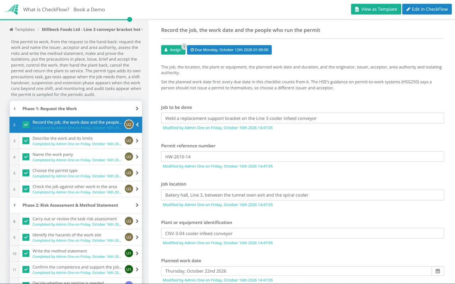Click the U2 avatar on 'Name the work party'

(x=129, y=157)
